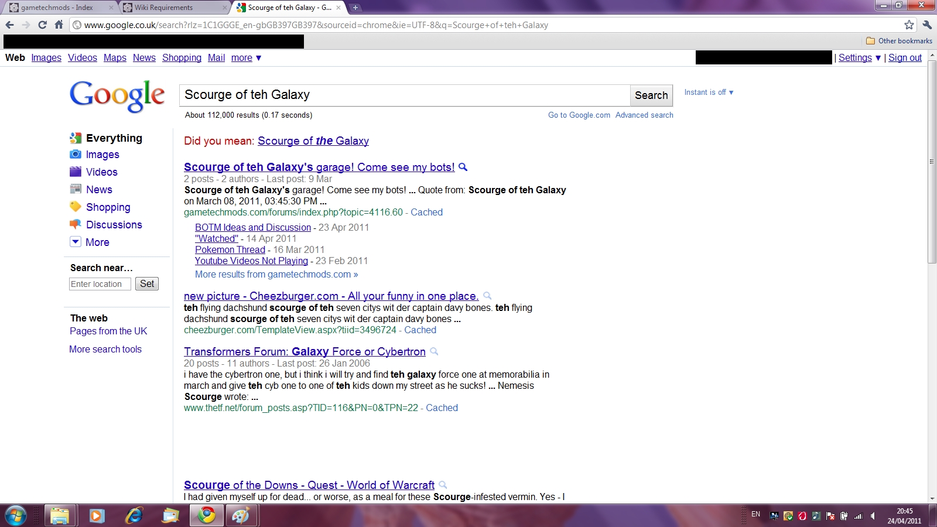Click the volume speaker icon in the system tray
Viewport: 937px width, 527px height.
pyautogui.click(x=873, y=516)
